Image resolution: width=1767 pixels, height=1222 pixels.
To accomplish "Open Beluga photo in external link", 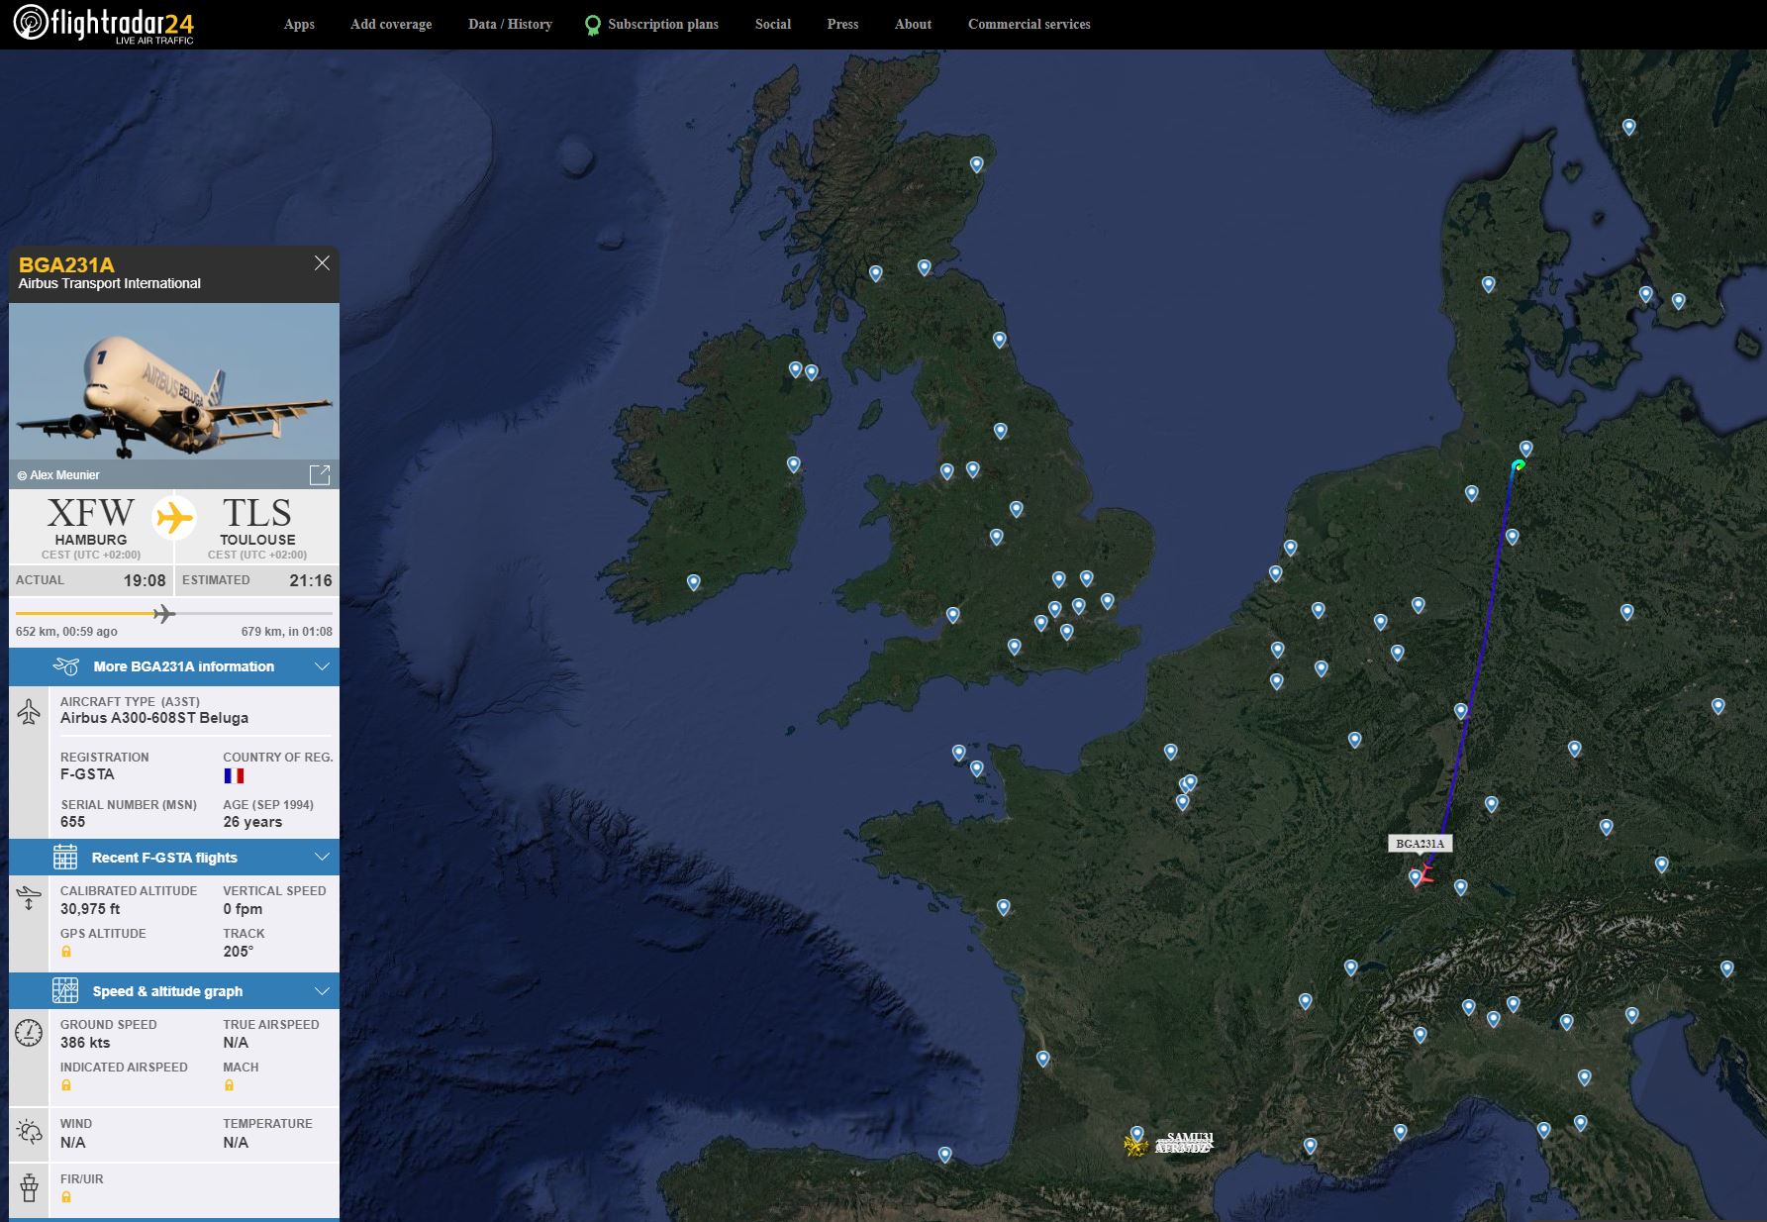I will (320, 474).
